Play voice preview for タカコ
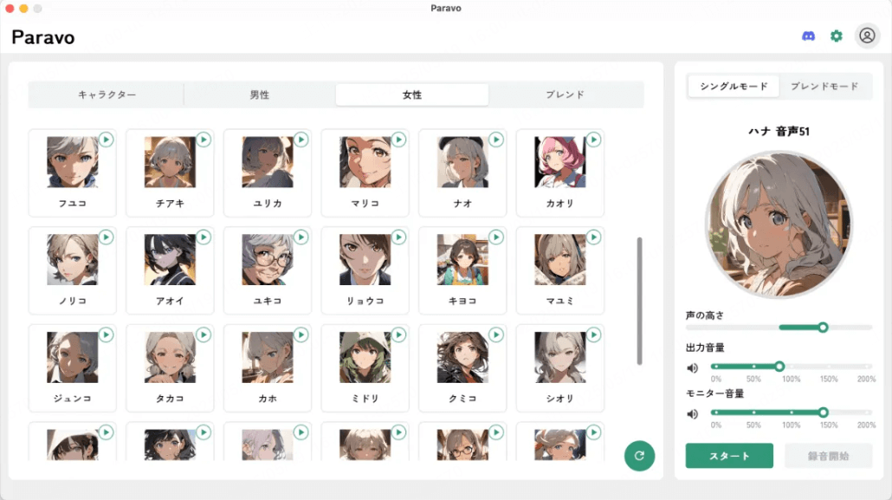This screenshot has height=500, width=892. click(204, 334)
